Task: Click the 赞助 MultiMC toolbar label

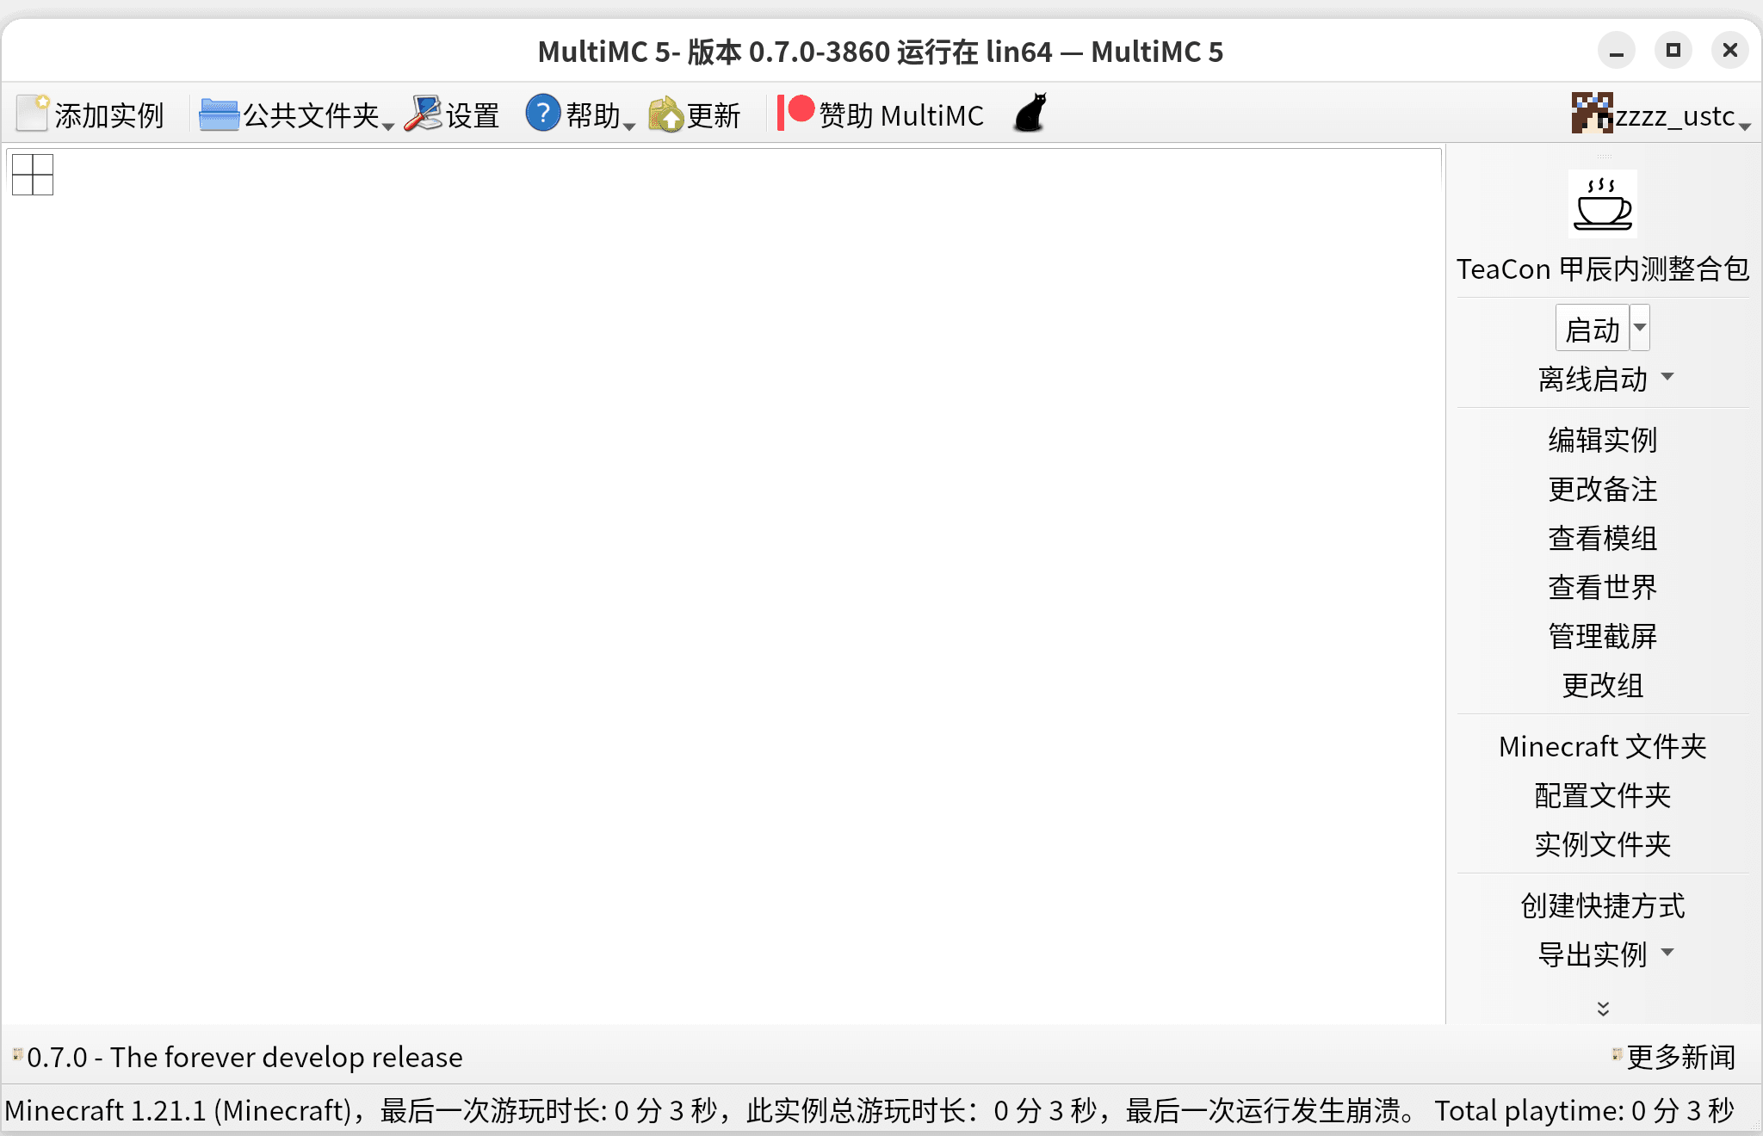Action: [x=901, y=114]
